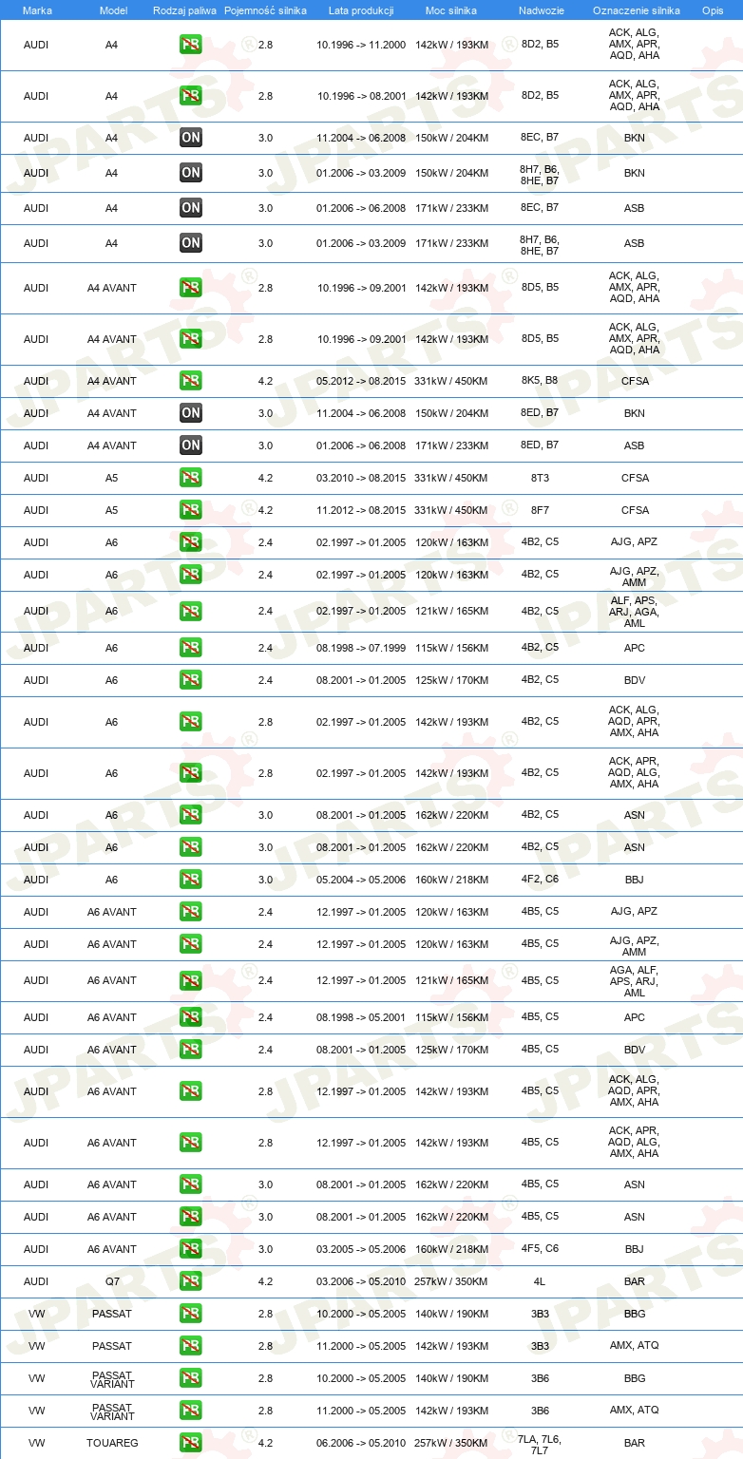Viewport: 743px width, 1459px height.
Task: Click power 257kW / 350KM in TOUAREG row
Action: point(451,1443)
